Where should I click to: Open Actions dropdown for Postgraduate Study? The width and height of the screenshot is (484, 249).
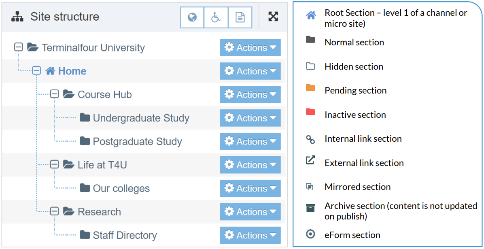(x=250, y=142)
